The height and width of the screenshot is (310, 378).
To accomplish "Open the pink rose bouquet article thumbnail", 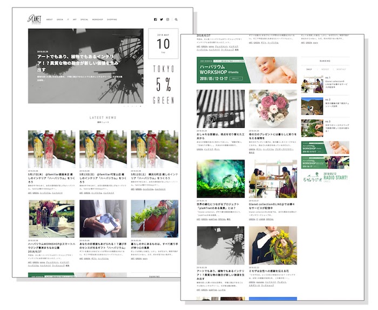I will 273,108.
